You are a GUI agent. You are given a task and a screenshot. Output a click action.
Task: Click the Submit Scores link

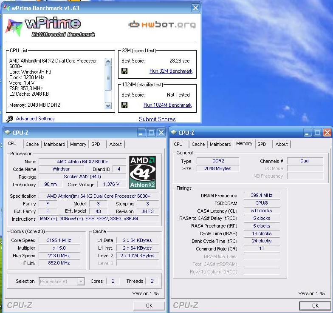click(x=157, y=119)
